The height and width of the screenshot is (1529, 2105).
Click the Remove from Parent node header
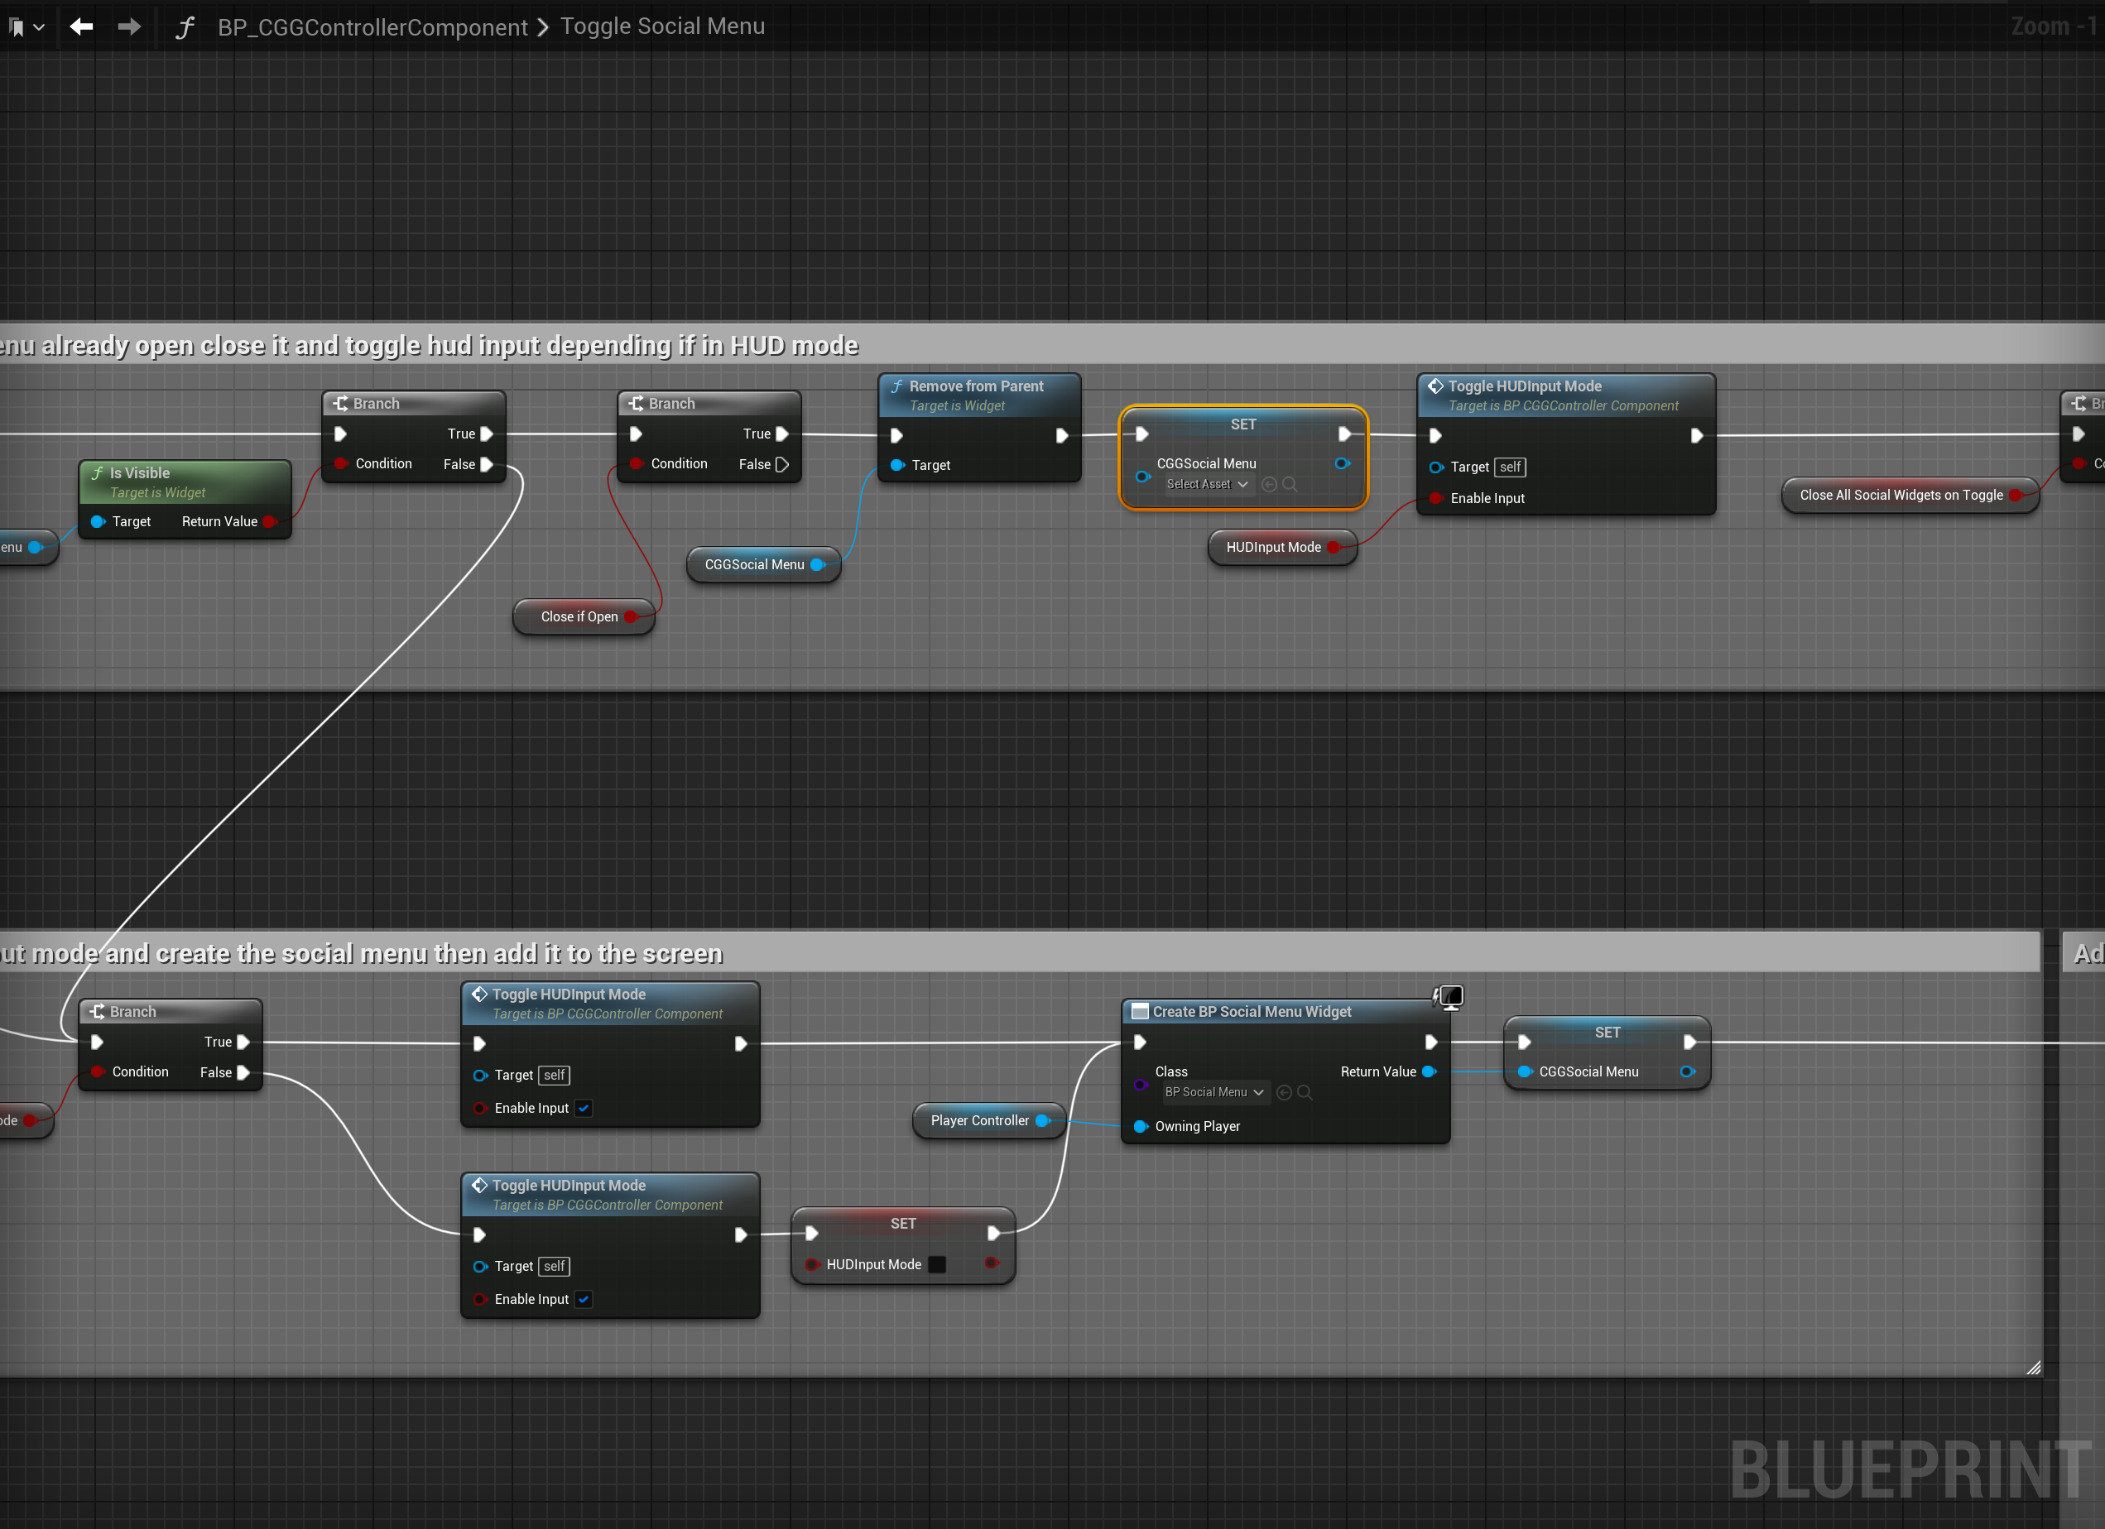pyautogui.click(x=975, y=386)
